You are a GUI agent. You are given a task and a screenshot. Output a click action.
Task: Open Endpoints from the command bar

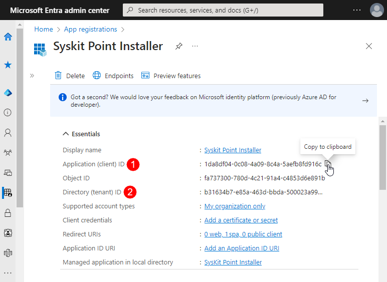113,76
